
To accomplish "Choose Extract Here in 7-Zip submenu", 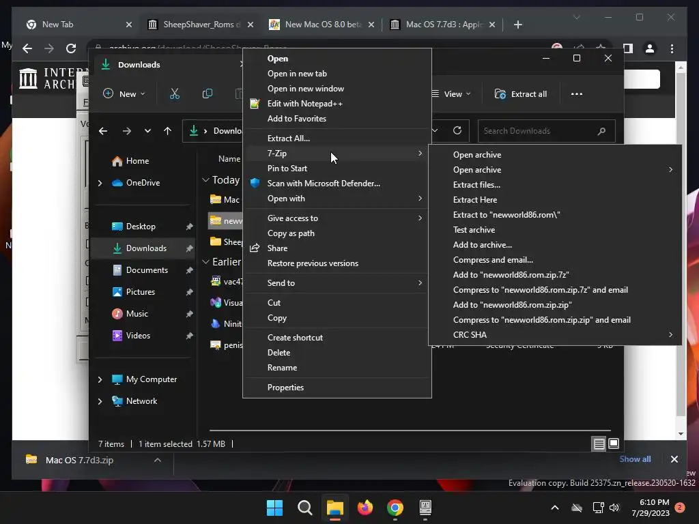I will [555, 200].
